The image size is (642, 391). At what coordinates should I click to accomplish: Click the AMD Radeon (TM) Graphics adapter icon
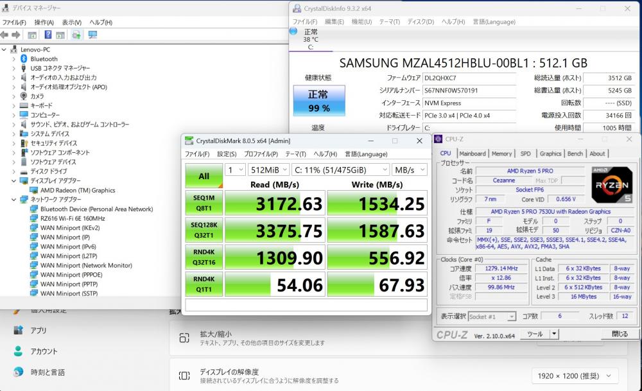point(33,191)
